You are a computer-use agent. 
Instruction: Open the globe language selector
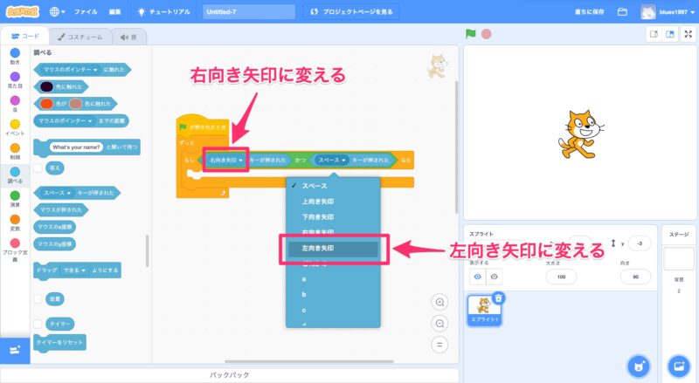pyautogui.click(x=58, y=12)
